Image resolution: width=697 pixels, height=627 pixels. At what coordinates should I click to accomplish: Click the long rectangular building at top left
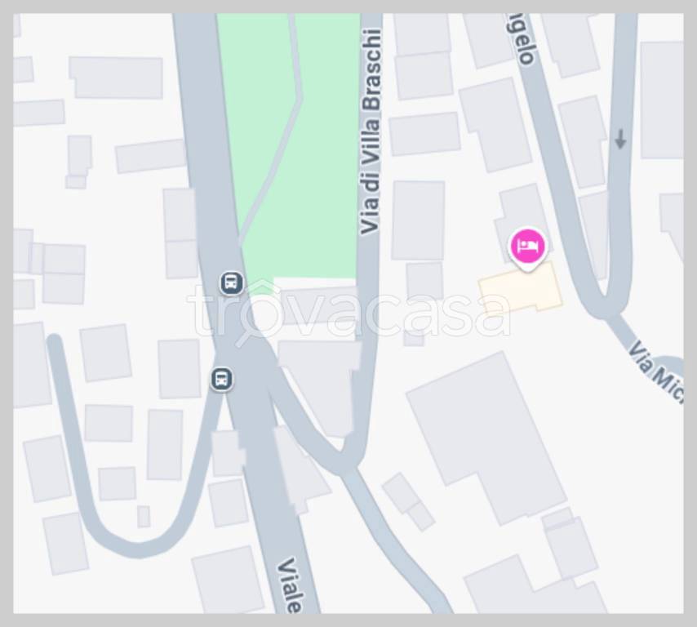pos(117,77)
